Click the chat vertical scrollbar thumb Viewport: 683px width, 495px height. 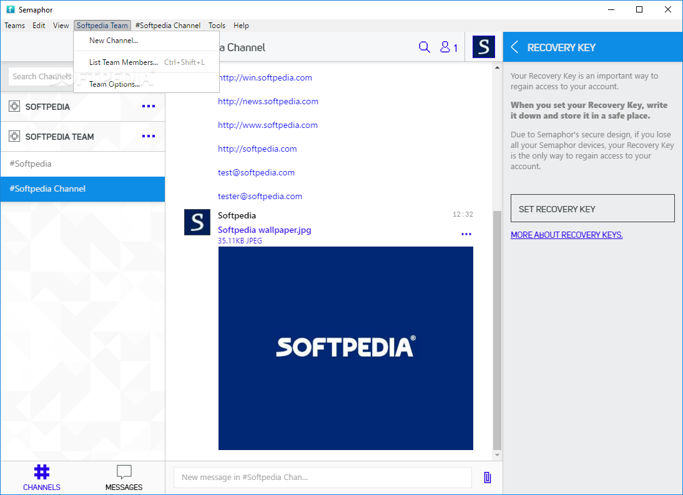click(497, 330)
